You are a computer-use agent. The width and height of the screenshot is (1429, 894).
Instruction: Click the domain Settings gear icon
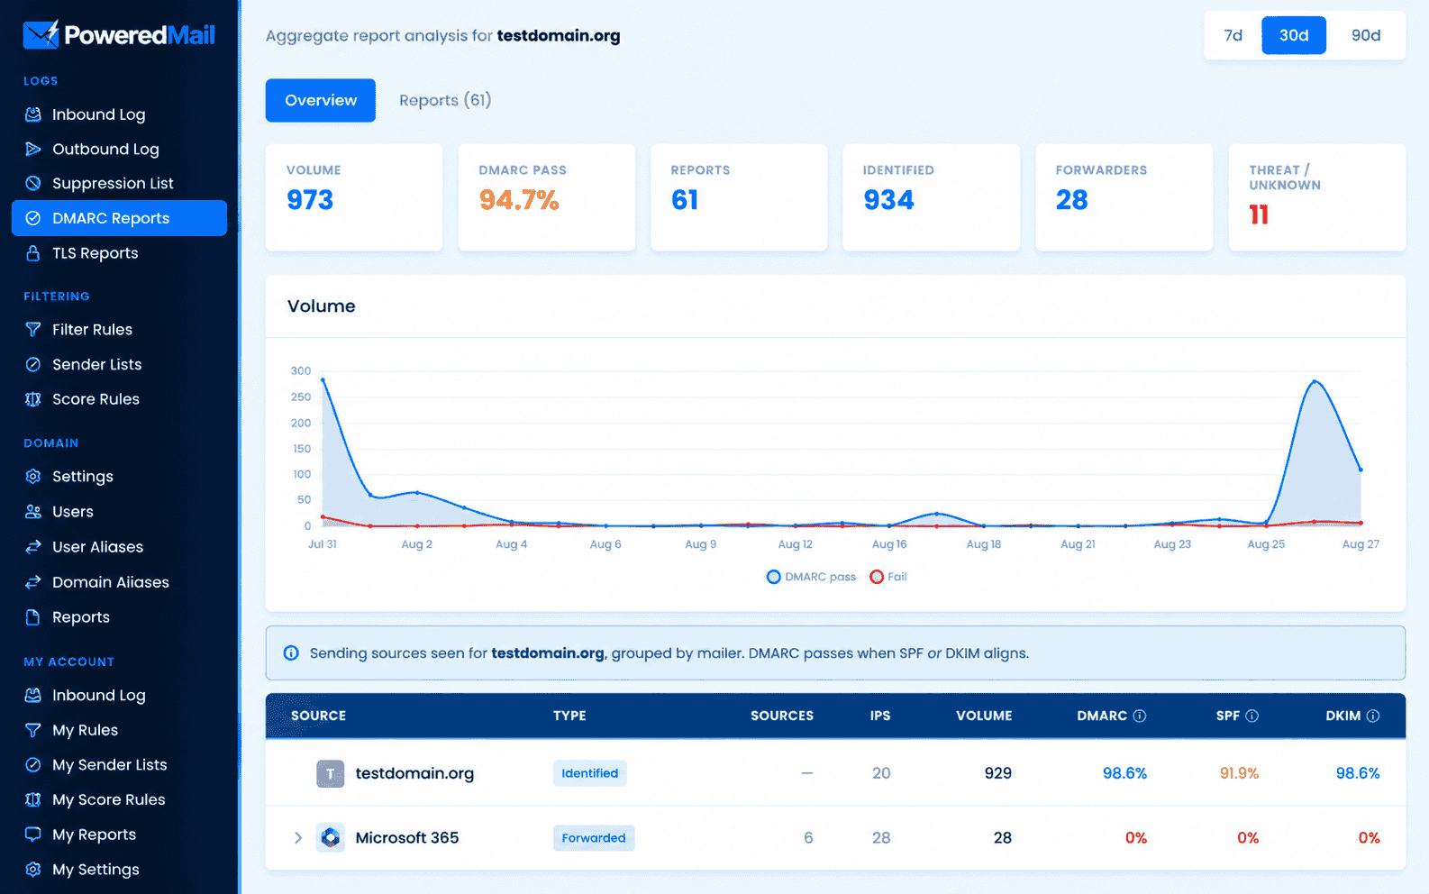[33, 477]
